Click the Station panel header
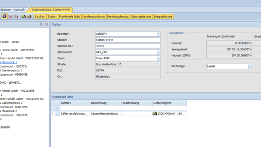This screenshot has height=147, width=261. (156, 24)
